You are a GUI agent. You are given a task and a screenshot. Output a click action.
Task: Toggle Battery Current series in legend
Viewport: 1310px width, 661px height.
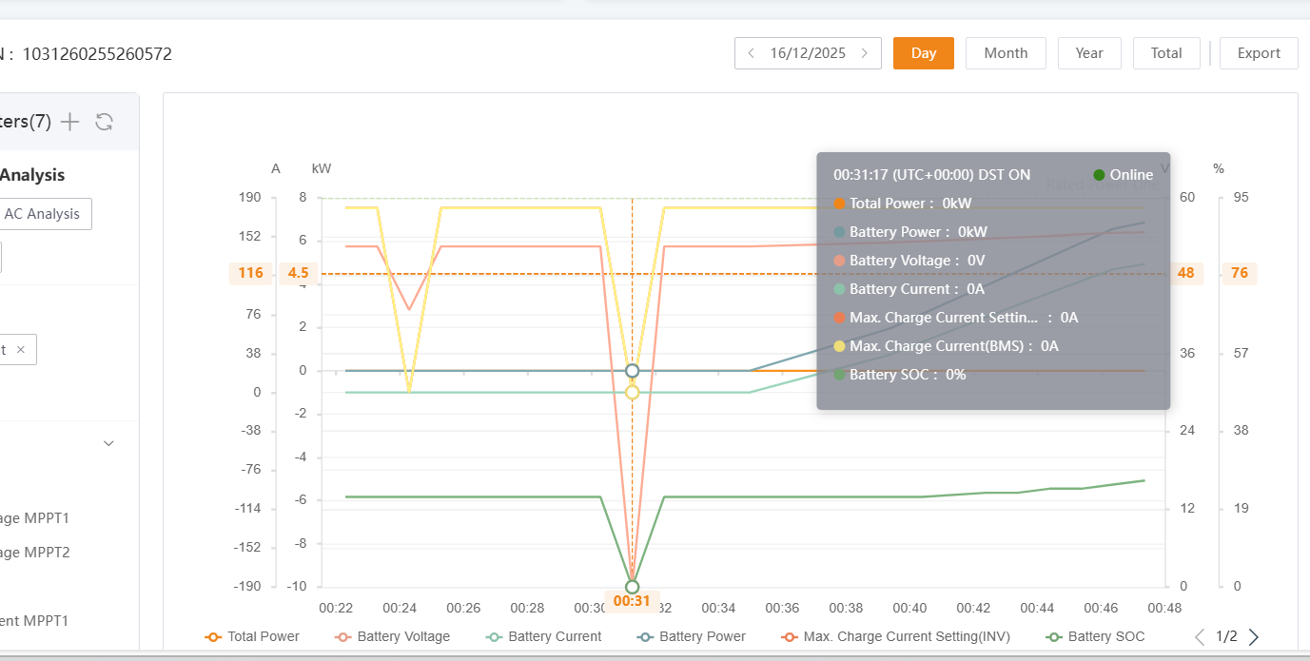pos(544,637)
